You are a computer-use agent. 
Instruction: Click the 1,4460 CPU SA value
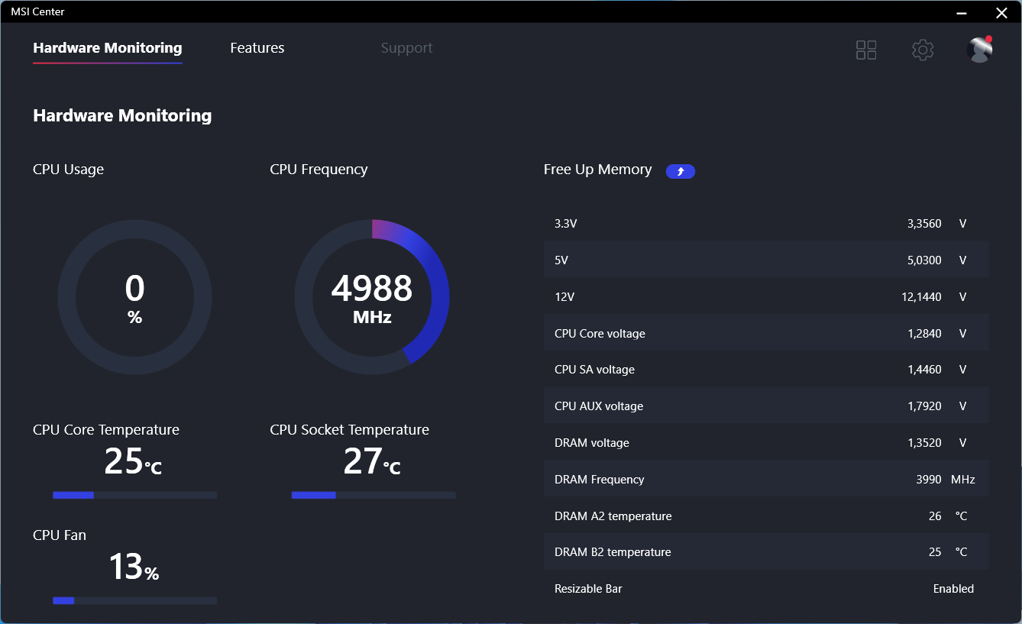point(924,370)
